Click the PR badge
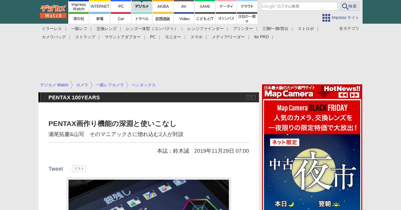Viewport: 401px width, 210px height. tap(251, 97)
